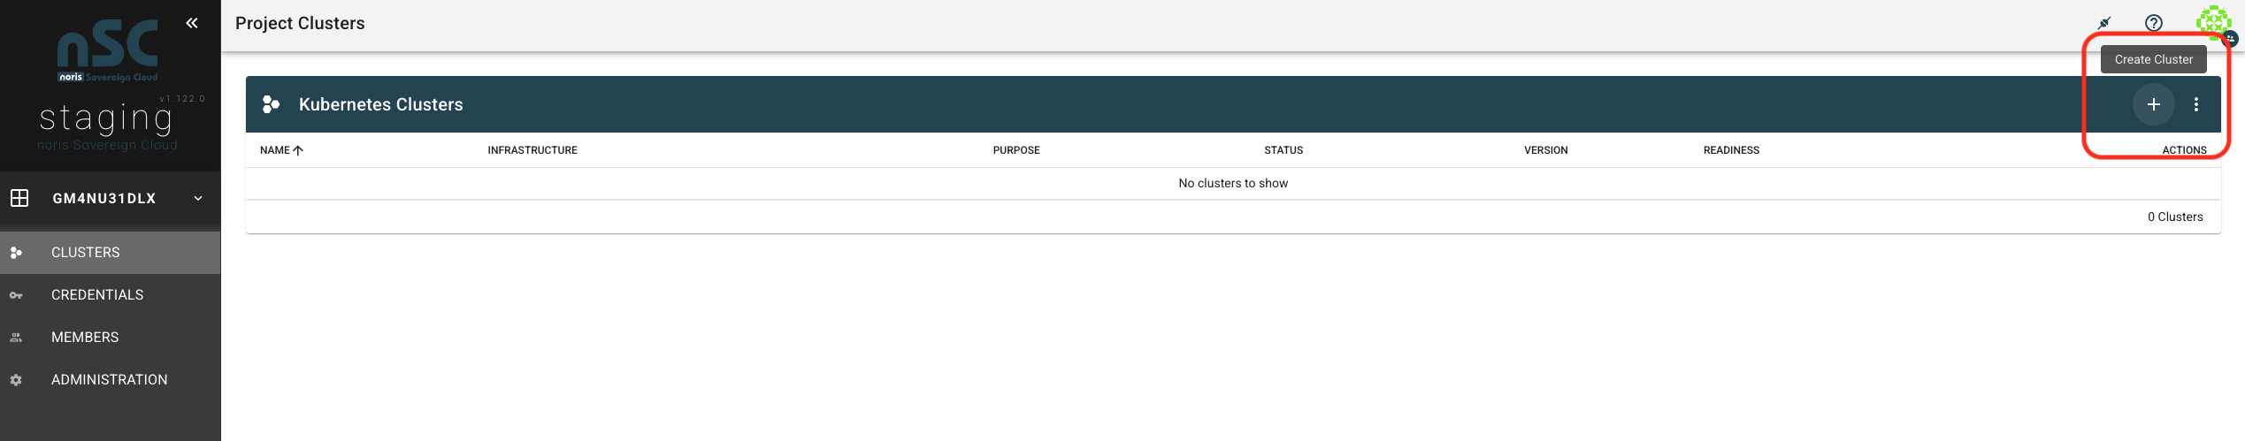Click the 'Kubernetes Clusters' table title
The height and width of the screenshot is (441, 2245).
point(381,104)
